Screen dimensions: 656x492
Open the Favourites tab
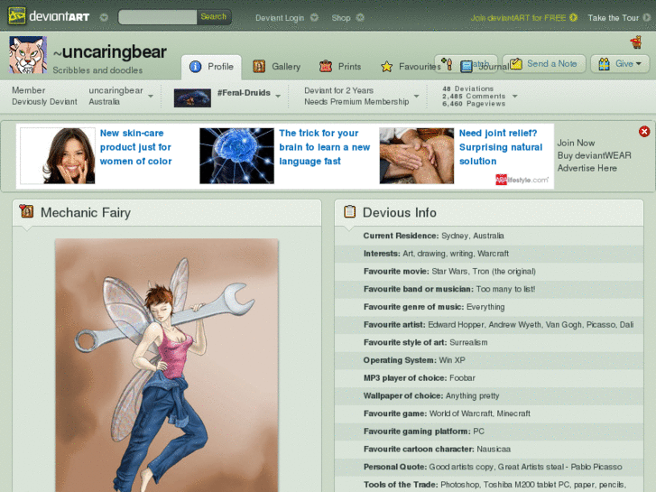pos(411,67)
